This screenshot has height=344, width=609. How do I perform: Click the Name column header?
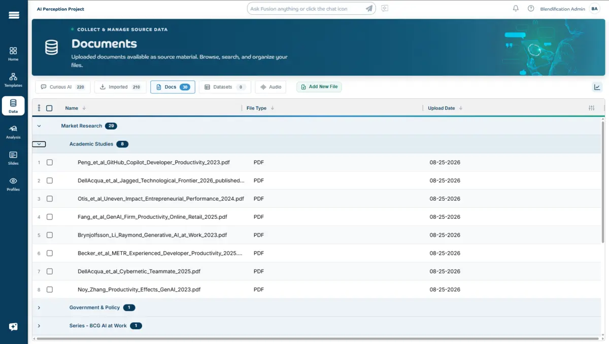72,108
